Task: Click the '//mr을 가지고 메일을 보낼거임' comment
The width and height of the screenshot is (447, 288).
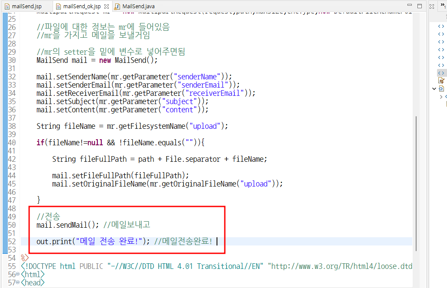Action: pos(93,35)
